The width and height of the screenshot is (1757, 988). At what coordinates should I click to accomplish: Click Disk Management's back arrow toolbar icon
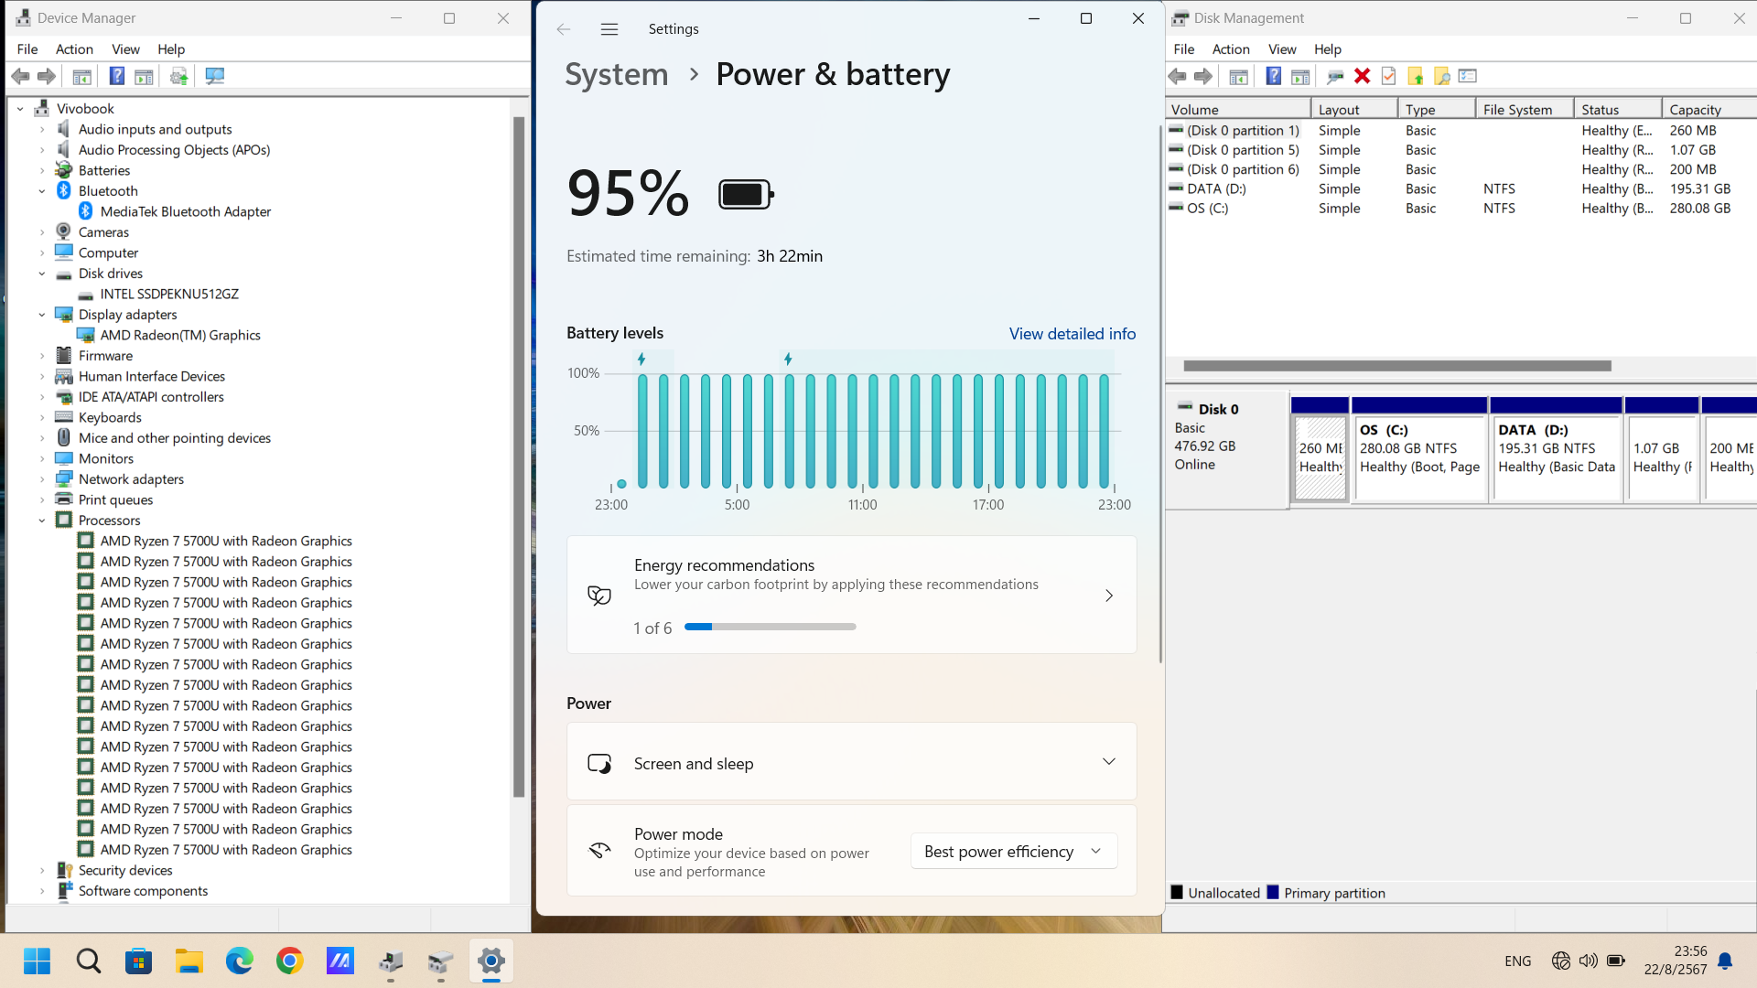[1177, 77]
